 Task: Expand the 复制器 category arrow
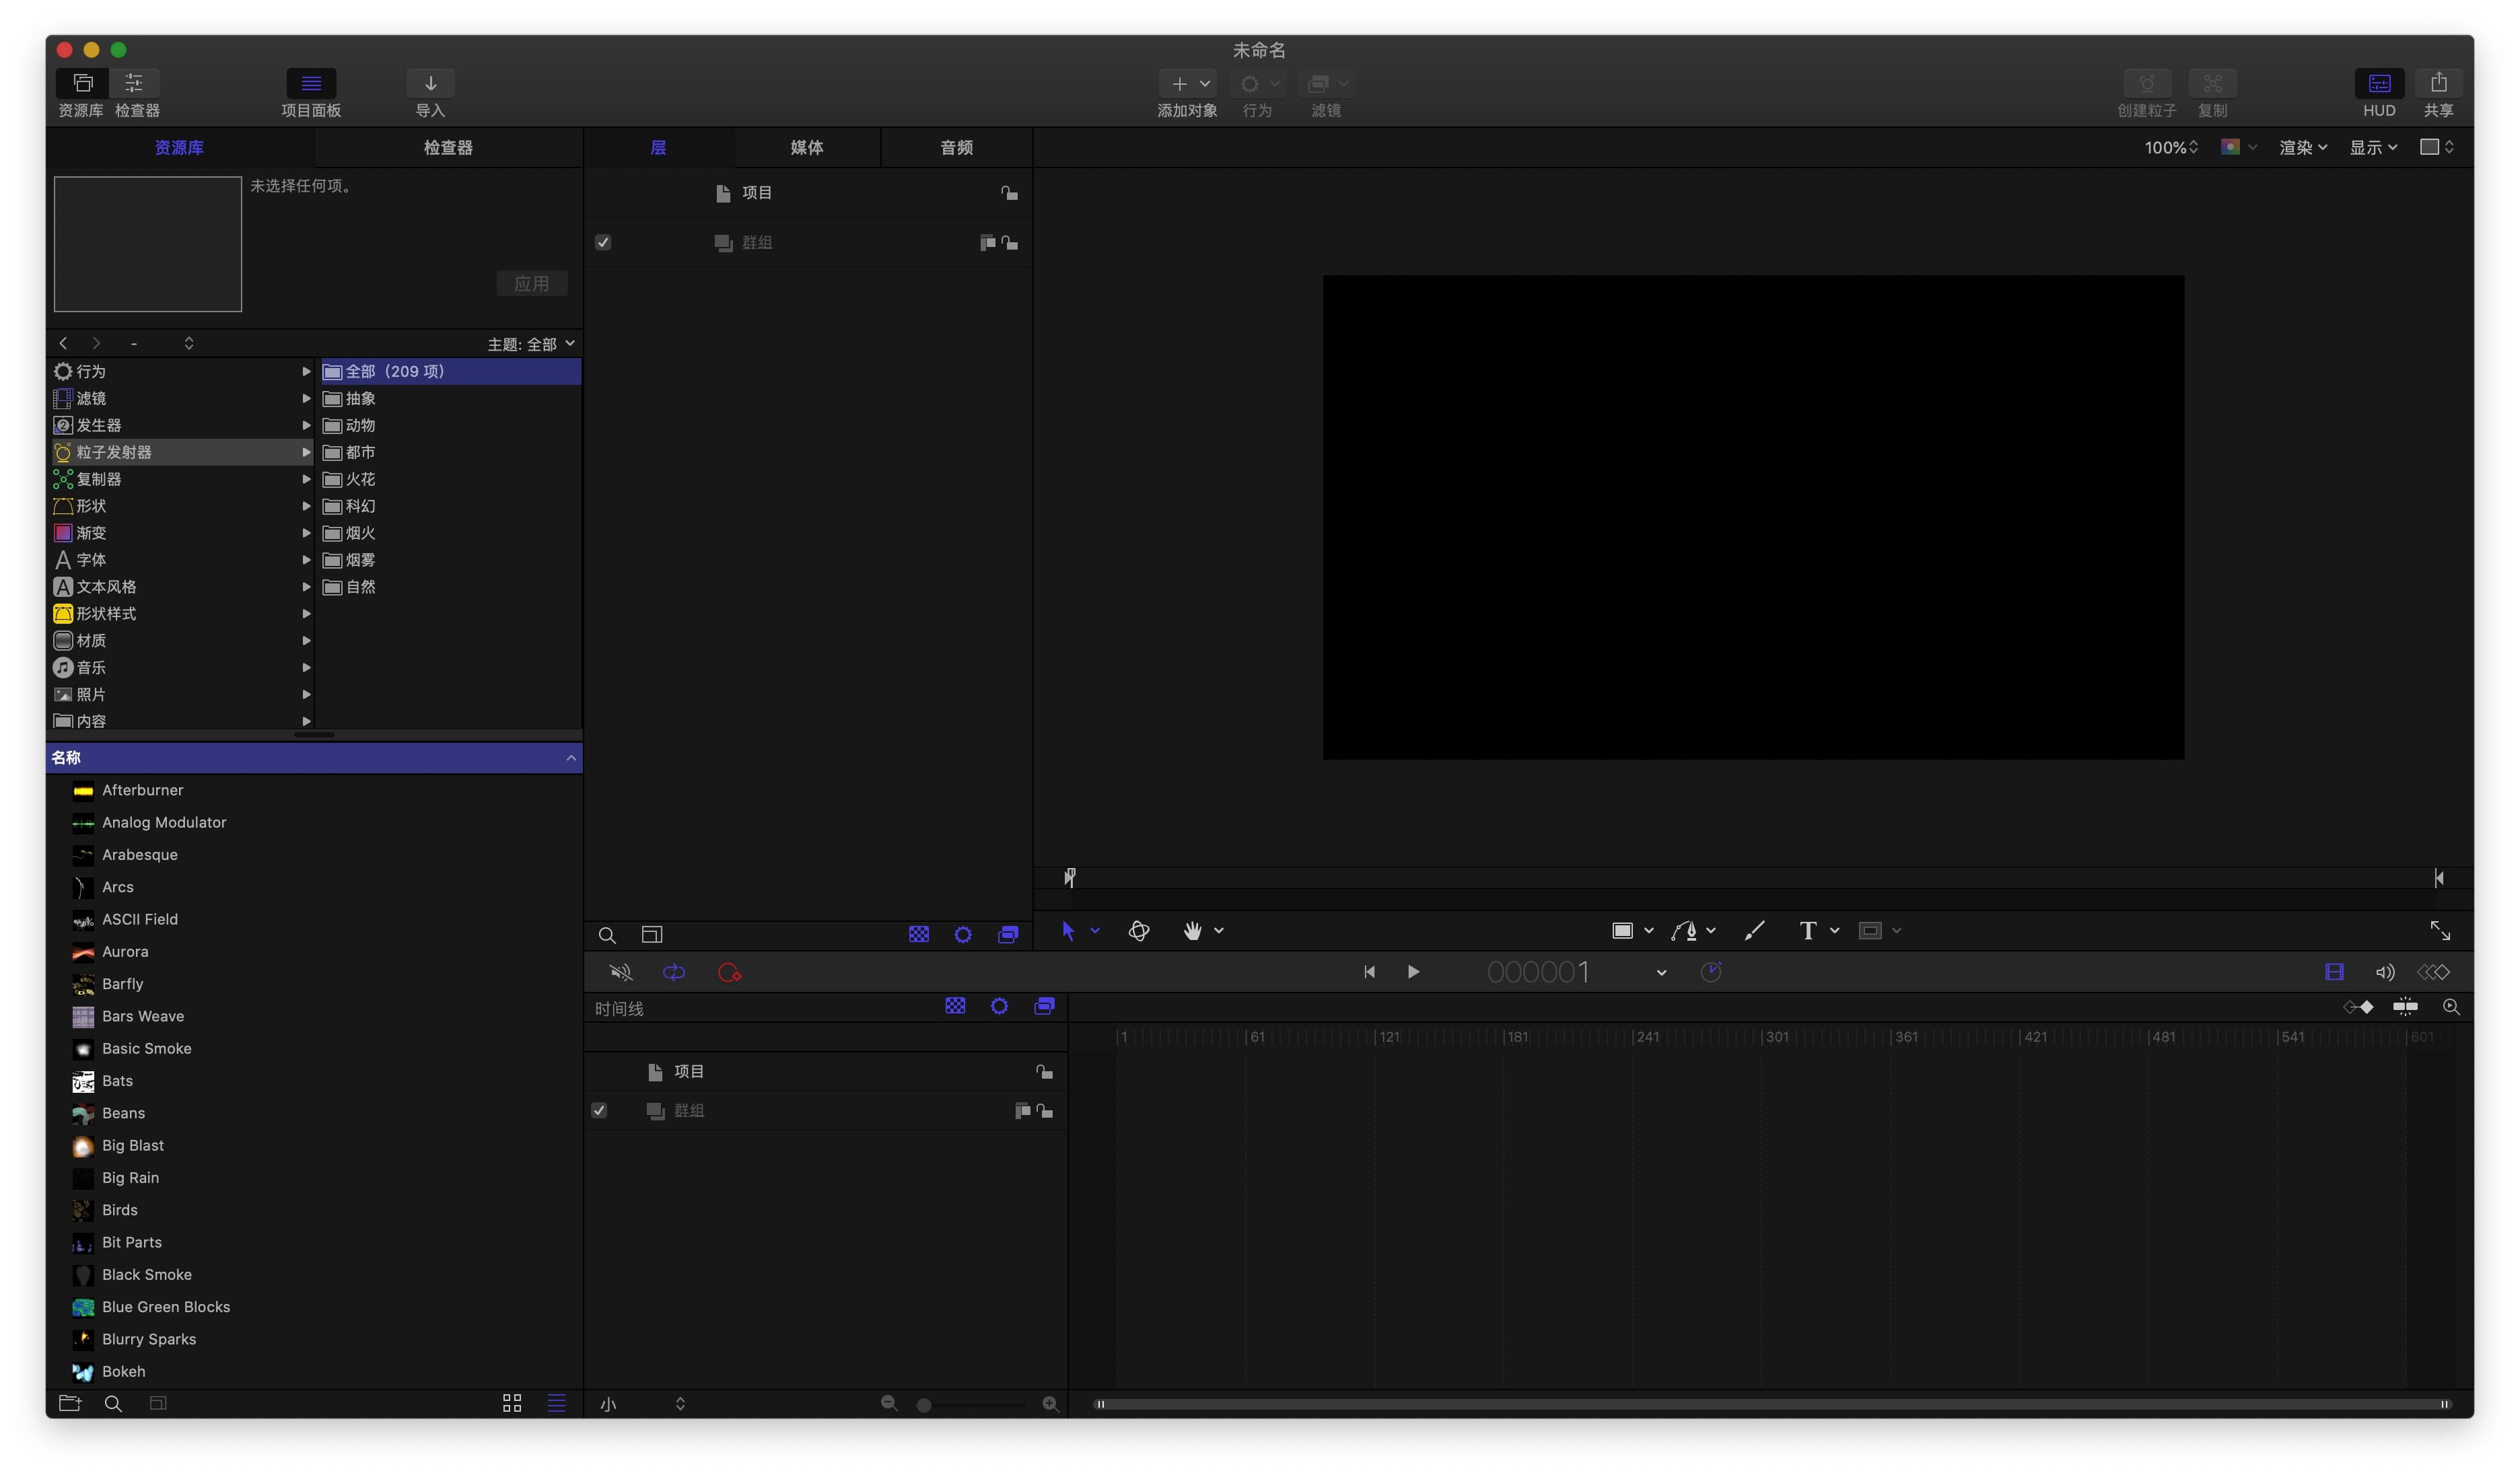(306, 479)
